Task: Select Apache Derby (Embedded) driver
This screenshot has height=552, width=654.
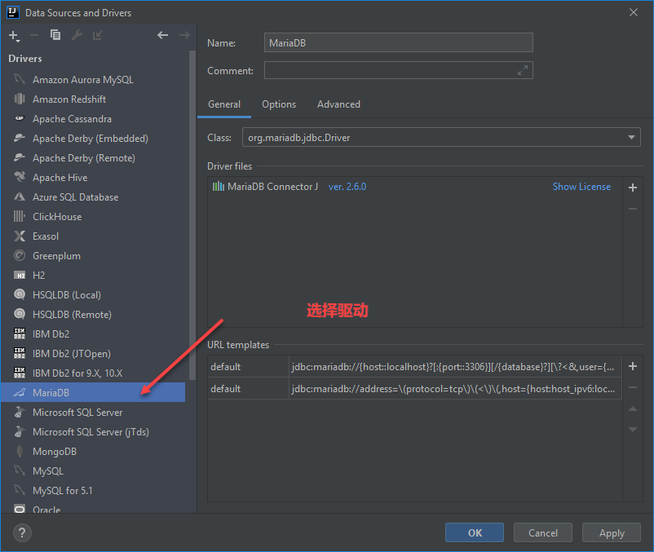Action: point(93,139)
